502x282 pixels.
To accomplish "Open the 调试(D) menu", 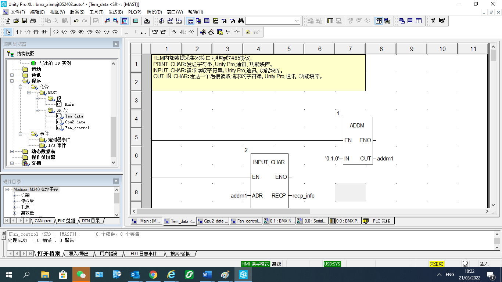I will coord(154,12).
